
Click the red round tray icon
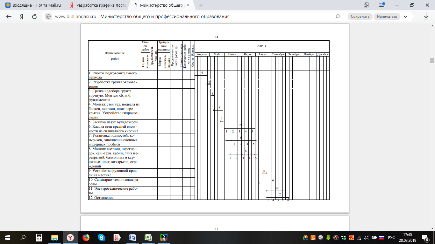[336, 237]
